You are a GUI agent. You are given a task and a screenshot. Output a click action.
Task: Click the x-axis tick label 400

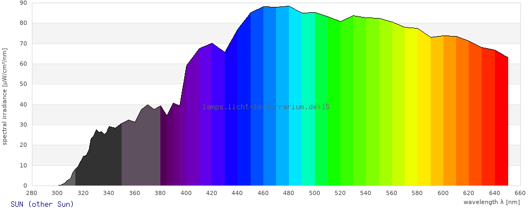186,193
